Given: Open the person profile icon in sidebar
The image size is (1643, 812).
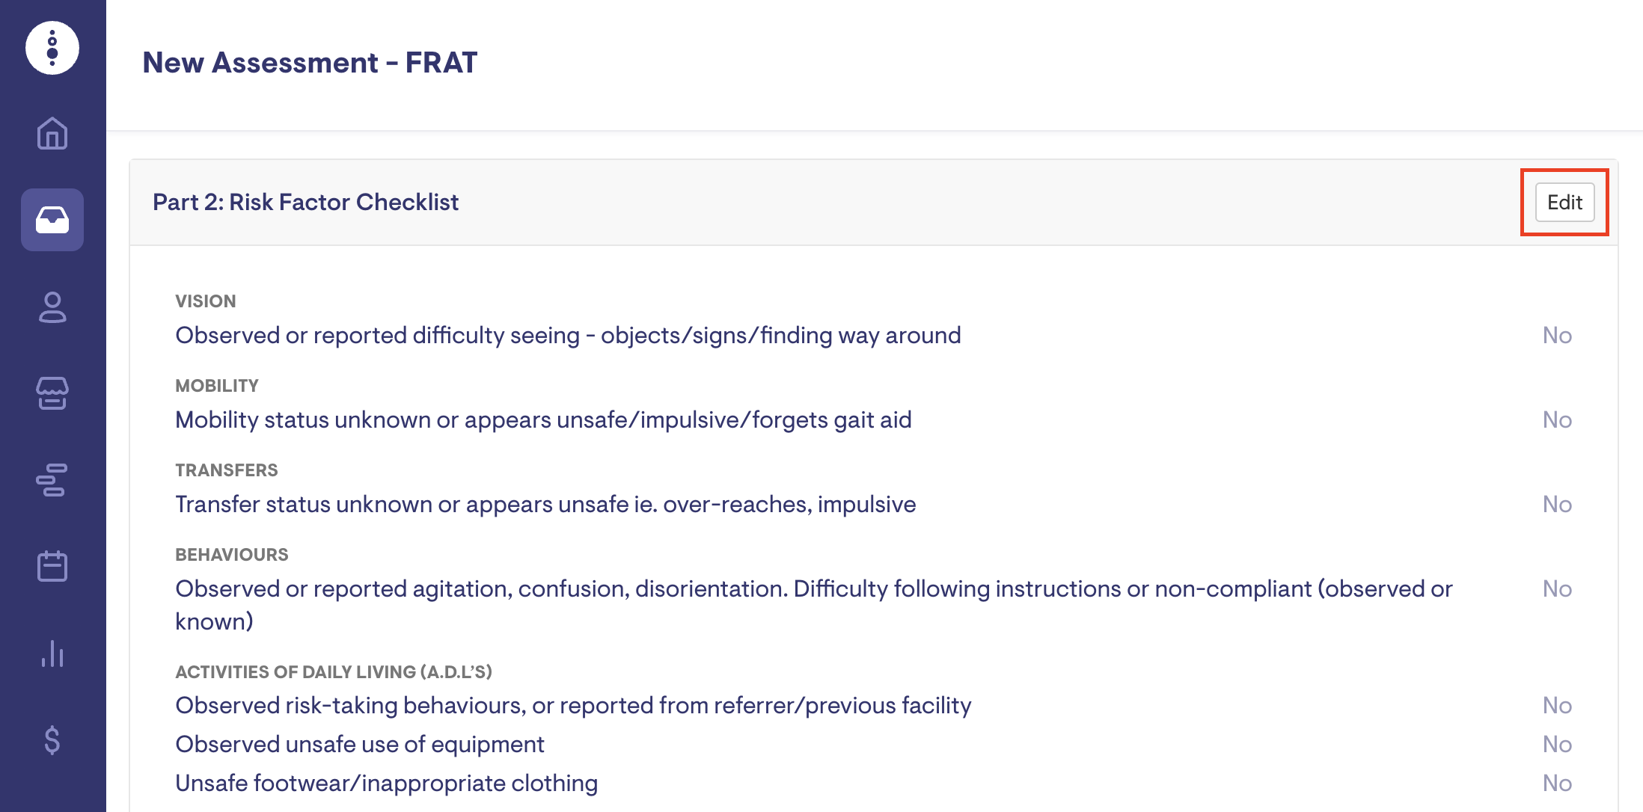Looking at the screenshot, I should click(52, 307).
